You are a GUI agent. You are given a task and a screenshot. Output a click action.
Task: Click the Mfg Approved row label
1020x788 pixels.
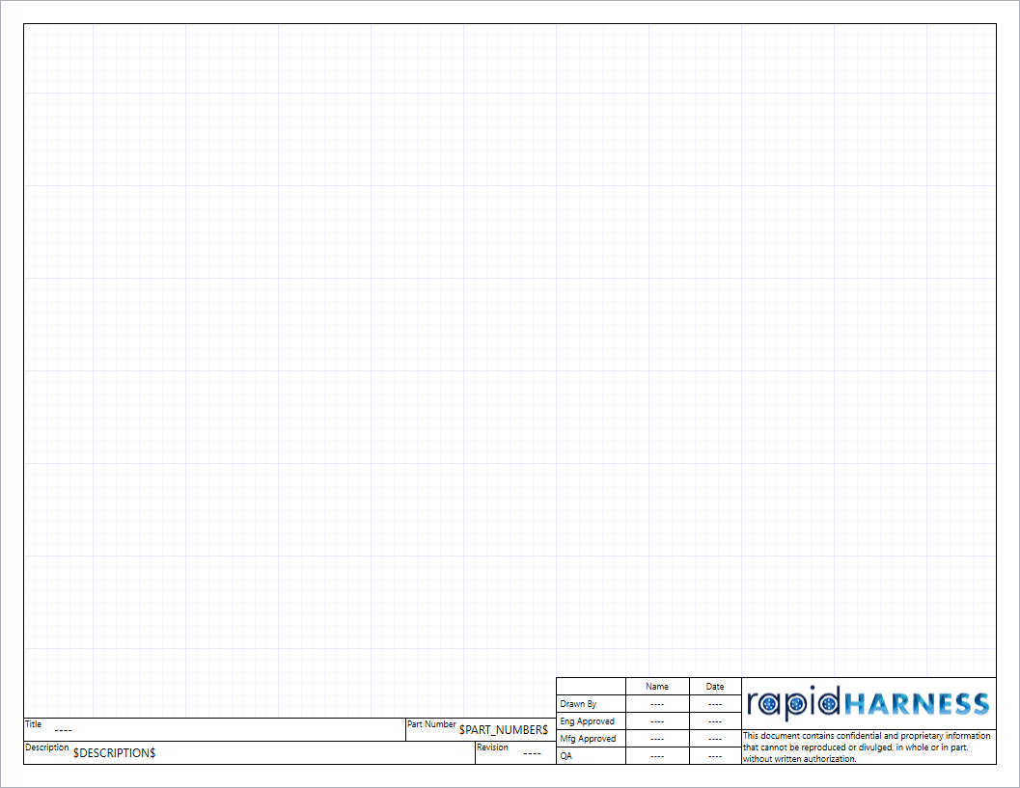point(588,739)
